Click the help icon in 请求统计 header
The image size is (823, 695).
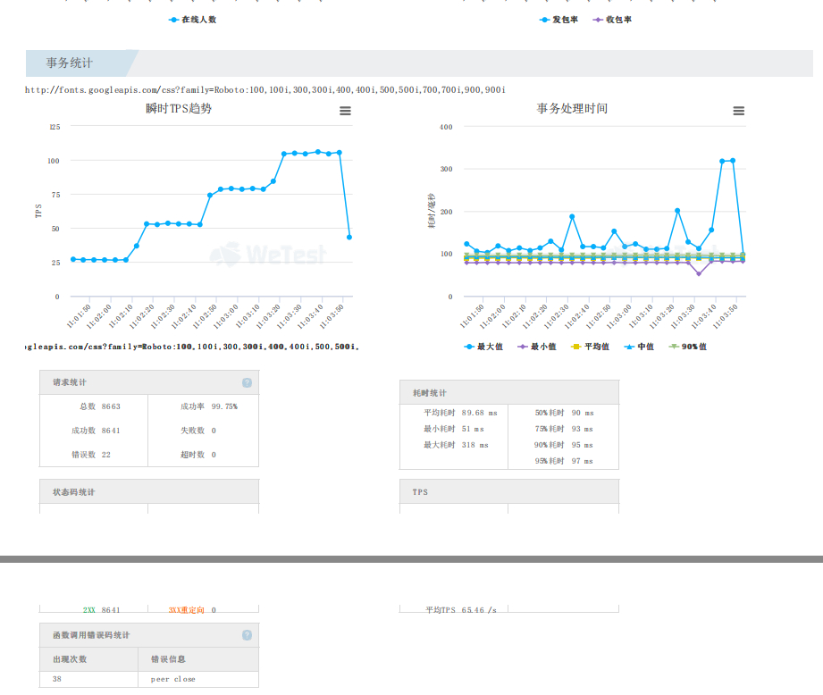[x=247, y=382]
